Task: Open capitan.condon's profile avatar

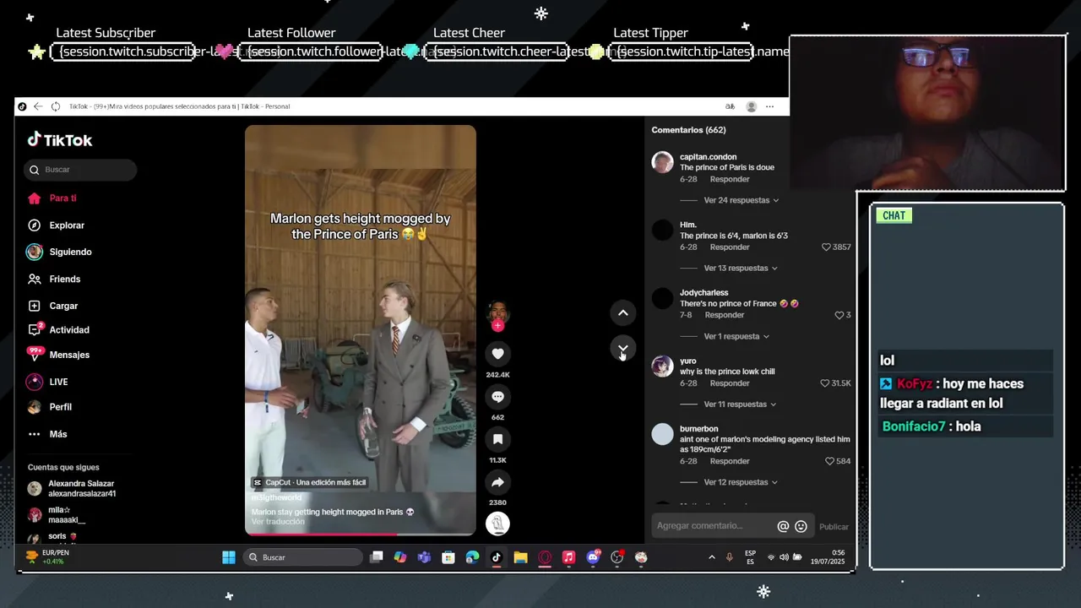Action: 662,162
